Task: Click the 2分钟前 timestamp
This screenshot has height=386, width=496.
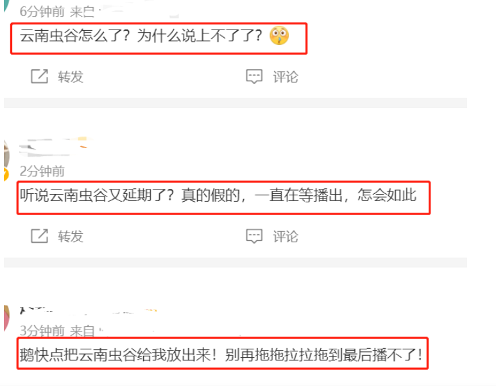Action: [42, 171]
